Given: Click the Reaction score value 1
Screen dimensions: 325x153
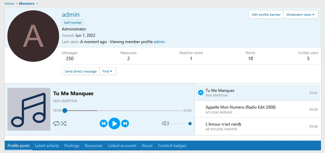Looking at the screenshot, I should (191, 58).
